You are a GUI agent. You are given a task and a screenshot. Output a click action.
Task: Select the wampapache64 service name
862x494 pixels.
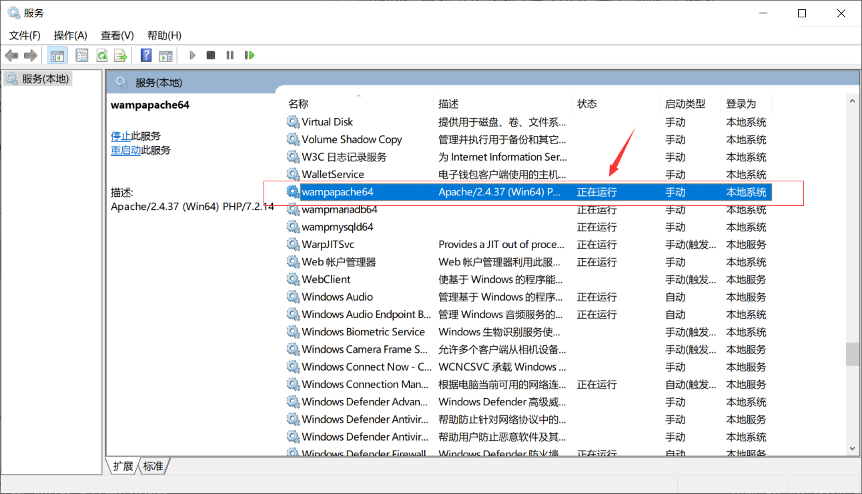(338, 192)
